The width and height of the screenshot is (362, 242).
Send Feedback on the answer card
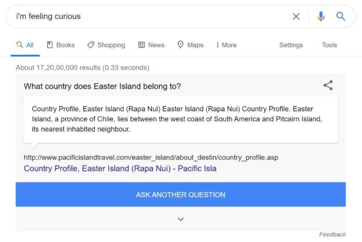(x=333, y=234)
